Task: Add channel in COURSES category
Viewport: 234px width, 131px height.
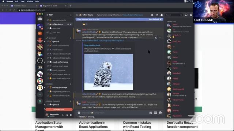Action: [71, 84]
